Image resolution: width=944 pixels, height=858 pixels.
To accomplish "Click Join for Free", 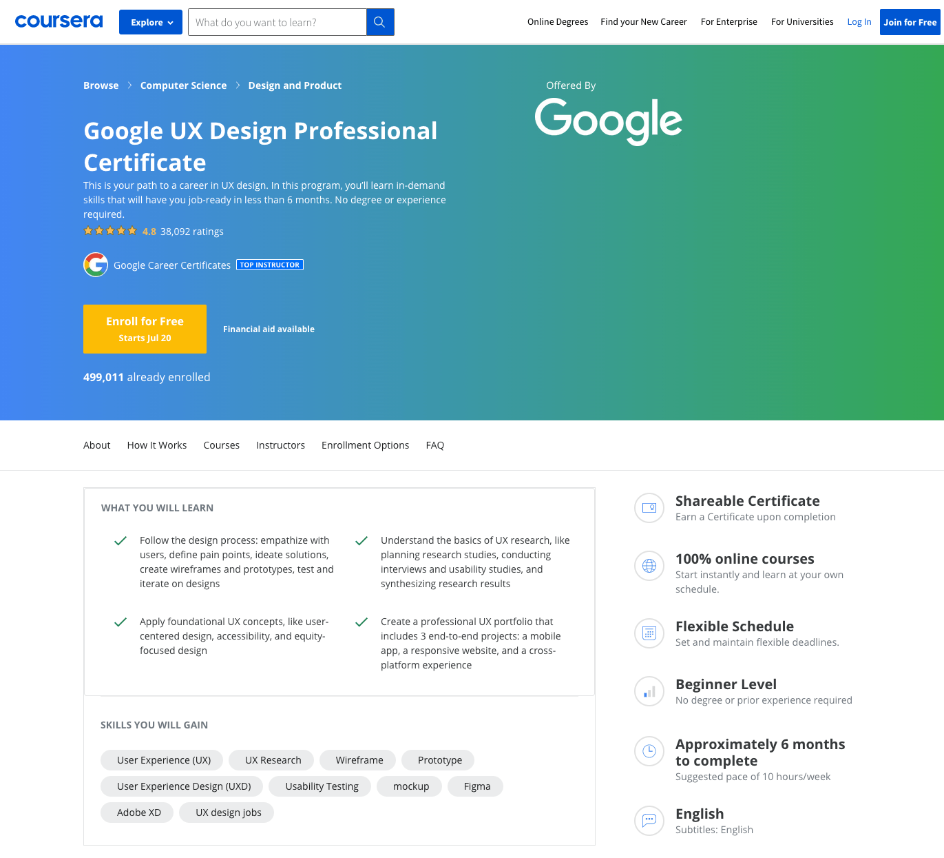I will [x=910, y=21].
